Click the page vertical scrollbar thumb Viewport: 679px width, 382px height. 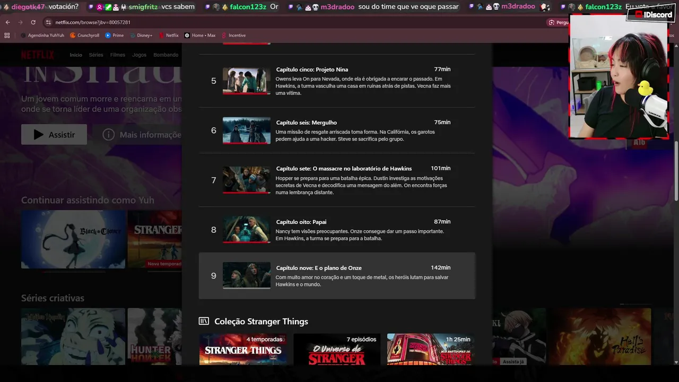coord(676,170)
